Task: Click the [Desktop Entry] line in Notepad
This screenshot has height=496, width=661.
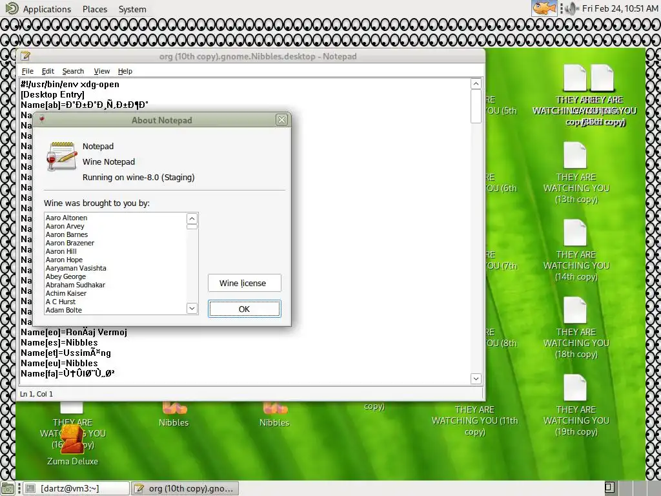Action: [52, 94]
